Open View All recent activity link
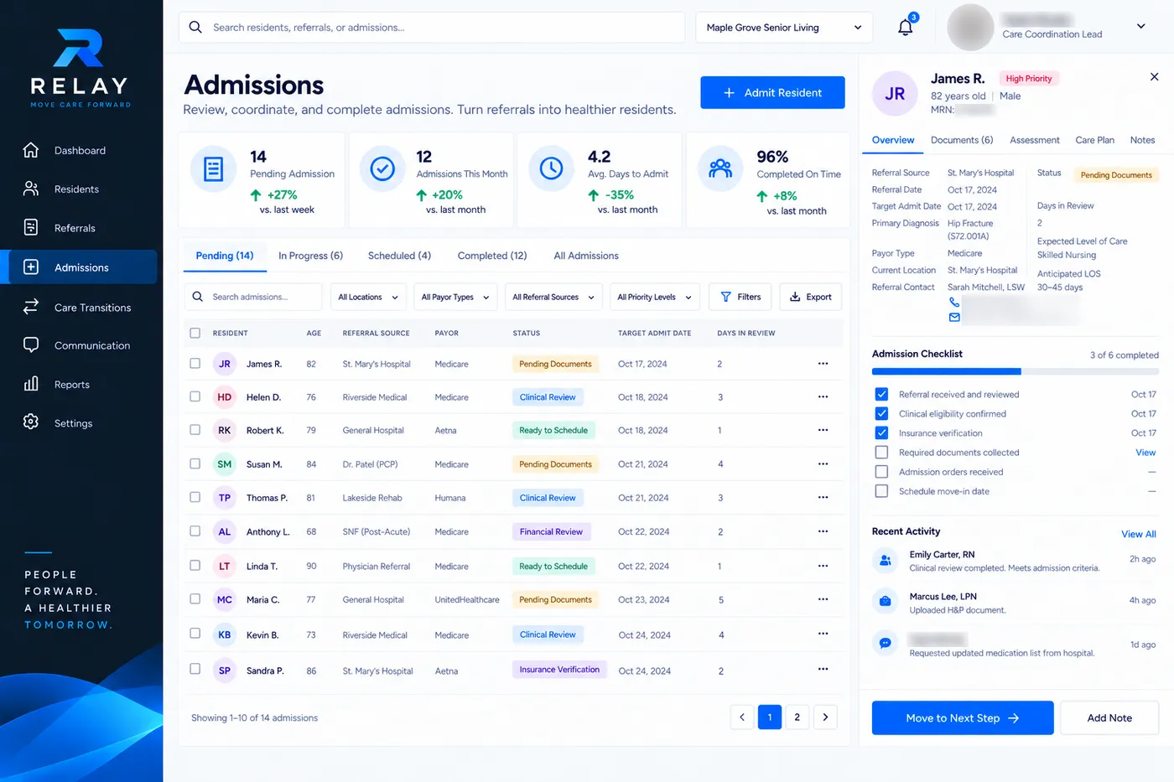Image resolution: width=1174 pixels, height=782 pixels. coord(1139,534)
